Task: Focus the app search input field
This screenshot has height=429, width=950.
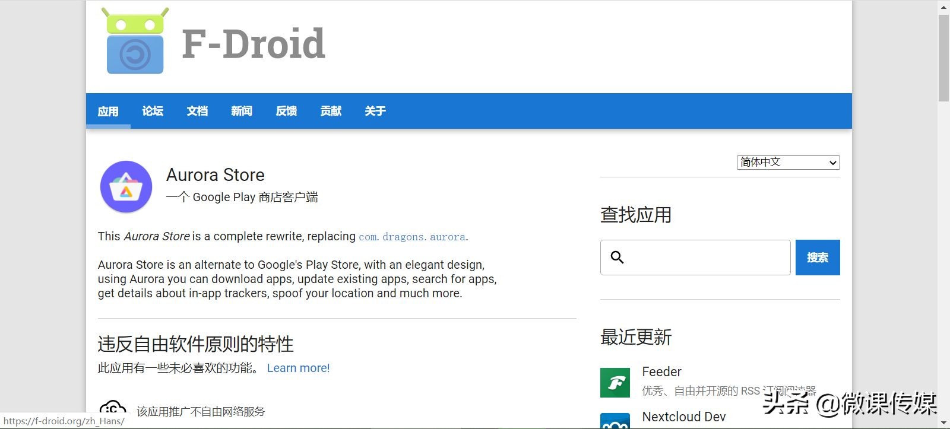Action: pyautogui.click(x=695, y=258)
